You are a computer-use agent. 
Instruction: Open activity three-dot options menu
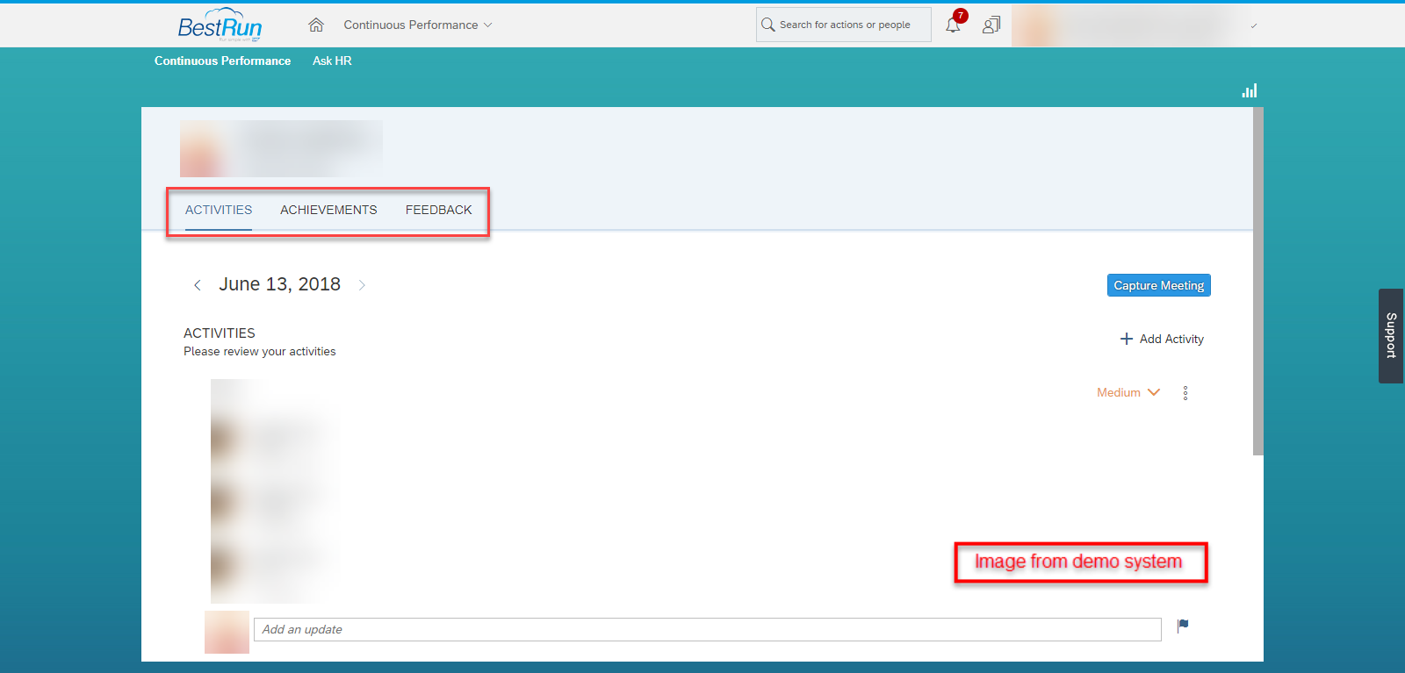pyautogui.click(x=1185, y=393)
